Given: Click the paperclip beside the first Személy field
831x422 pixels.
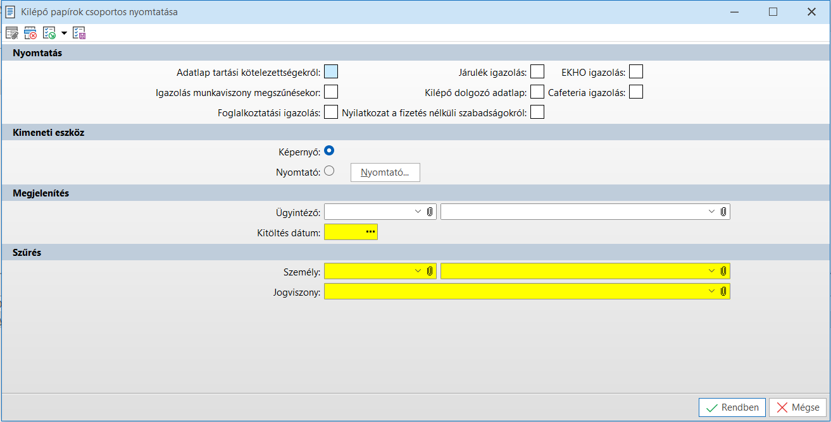Looking at the screenshot, I should click(x=430, y=271).
